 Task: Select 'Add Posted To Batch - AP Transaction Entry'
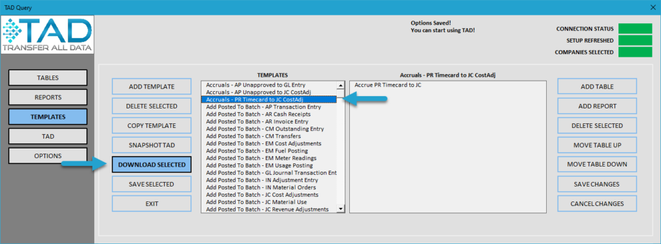pyautogui.click(x=269, y=107)
